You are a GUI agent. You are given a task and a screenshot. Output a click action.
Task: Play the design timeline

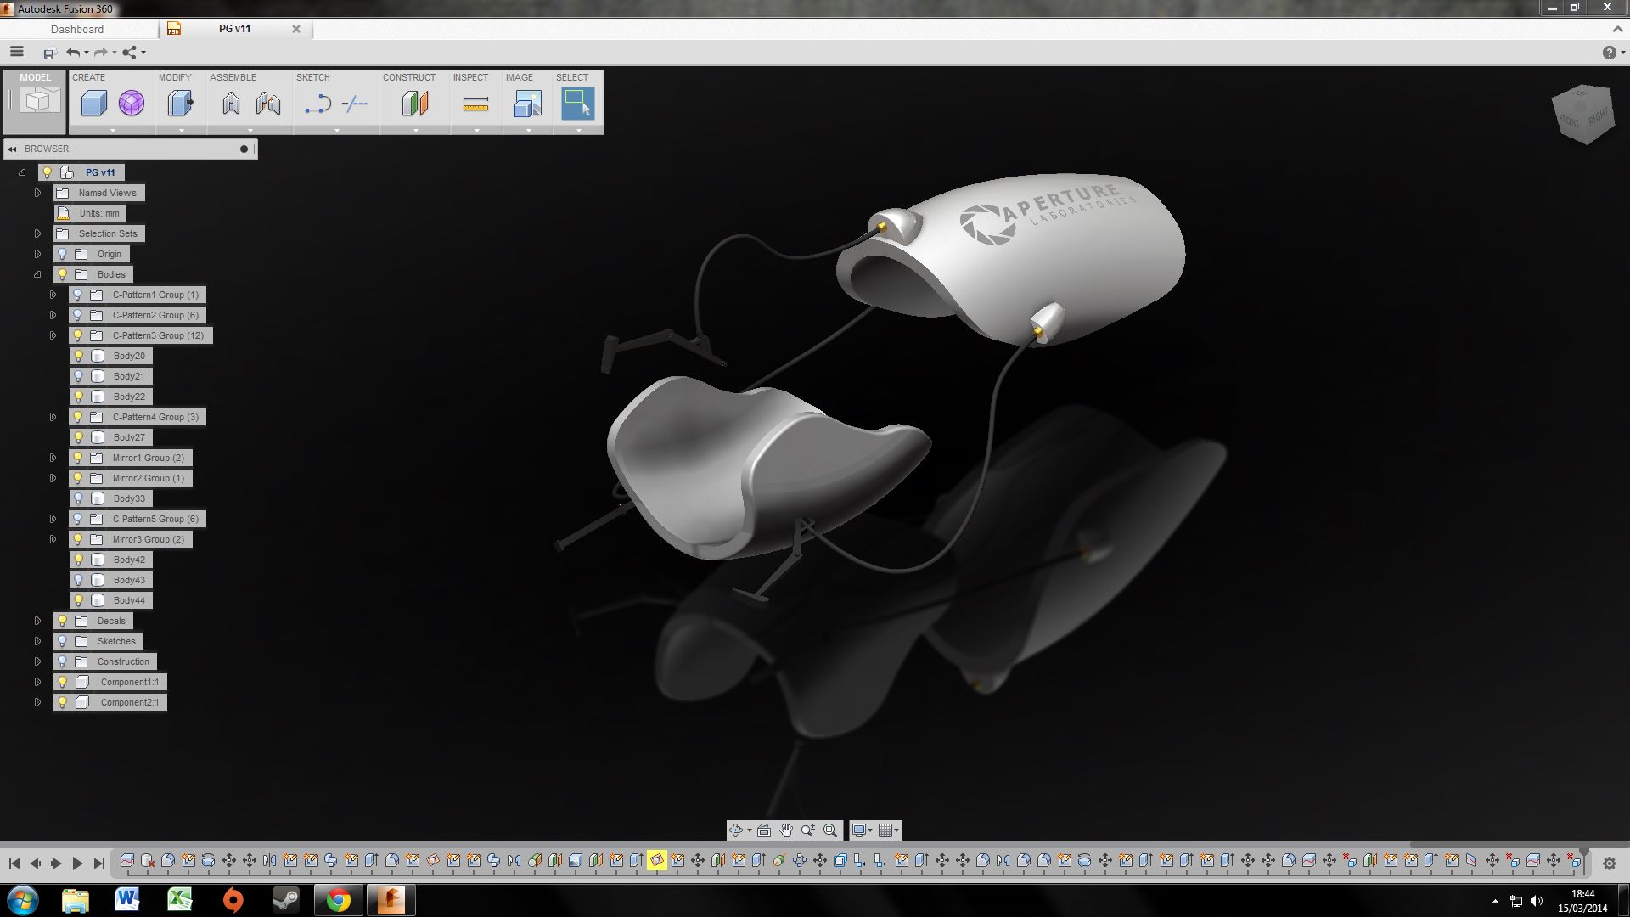coord(77,864)
